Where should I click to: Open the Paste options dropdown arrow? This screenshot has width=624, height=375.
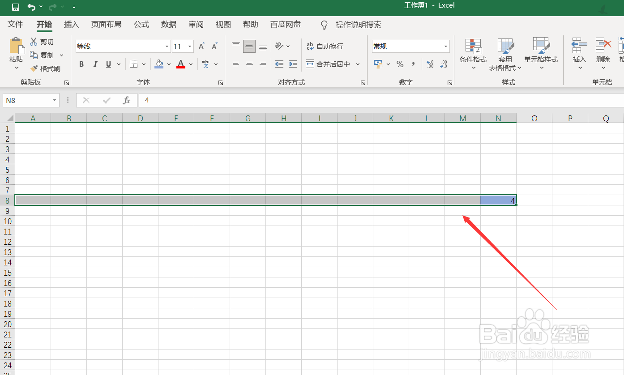pyautogui.click(x=17, y=68)
